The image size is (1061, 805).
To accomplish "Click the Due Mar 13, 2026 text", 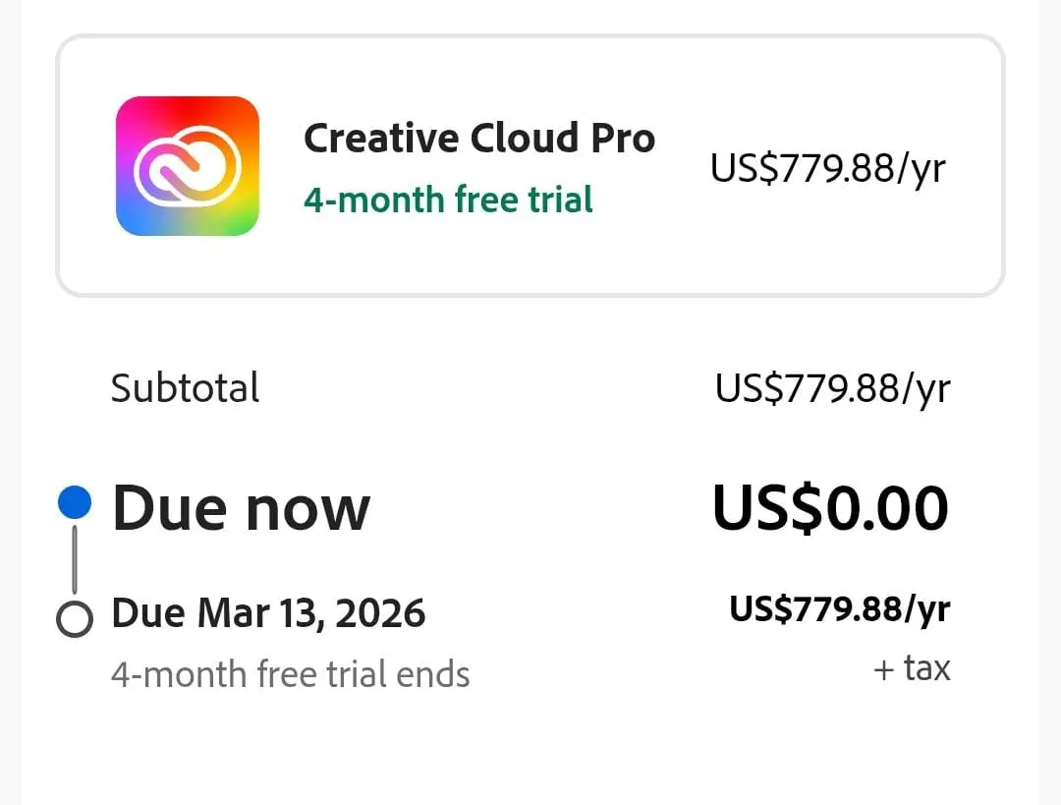I will [268, 613].
